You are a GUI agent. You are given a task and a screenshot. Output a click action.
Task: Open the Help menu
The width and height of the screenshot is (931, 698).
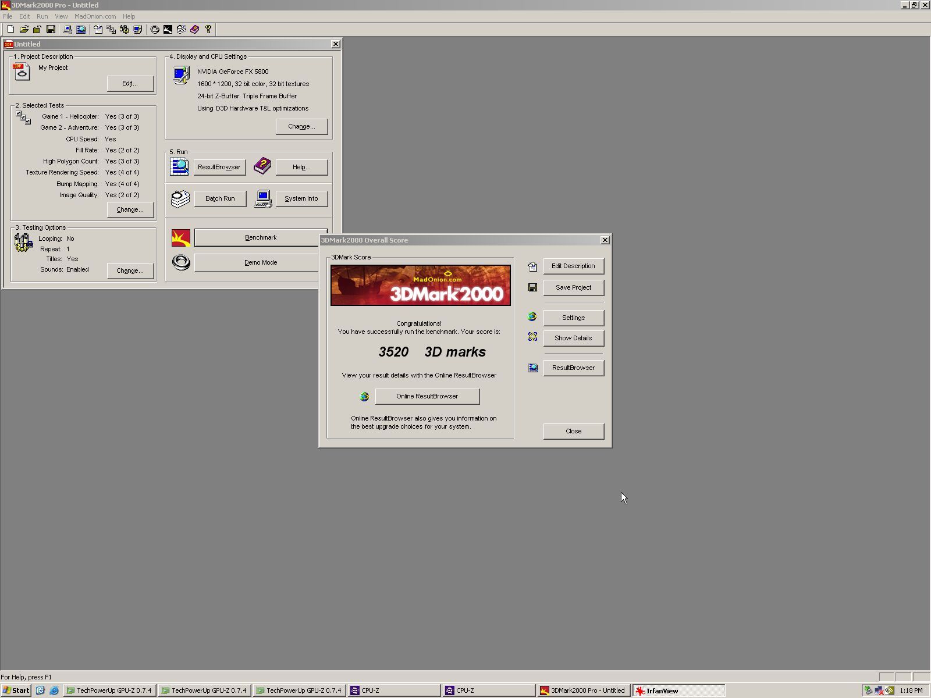tap(129, 16)
